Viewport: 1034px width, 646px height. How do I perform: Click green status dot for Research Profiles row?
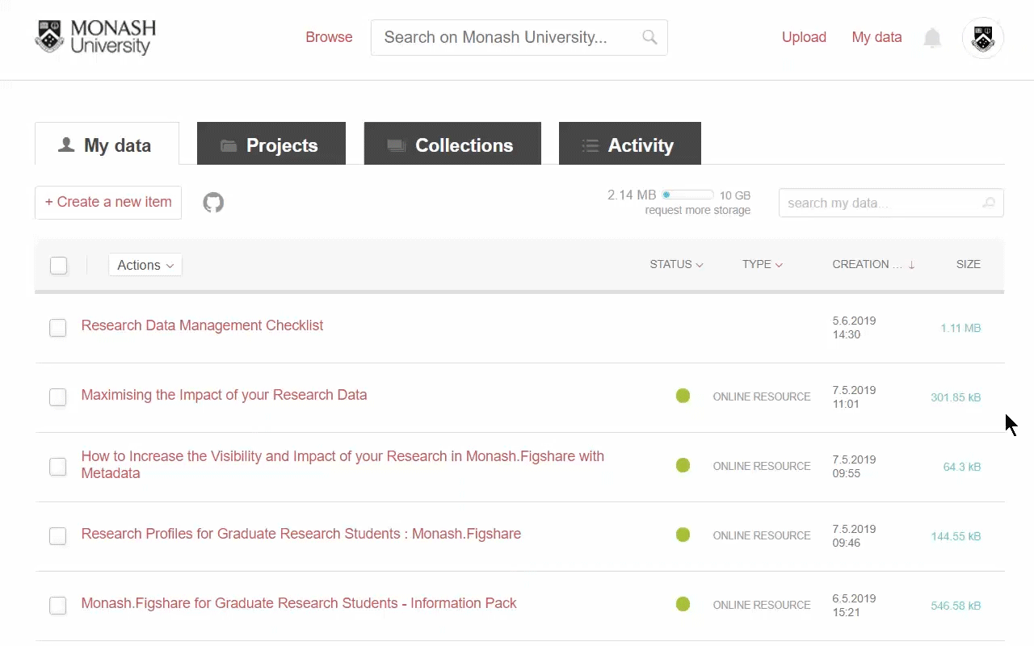click(x=683, y=535)
